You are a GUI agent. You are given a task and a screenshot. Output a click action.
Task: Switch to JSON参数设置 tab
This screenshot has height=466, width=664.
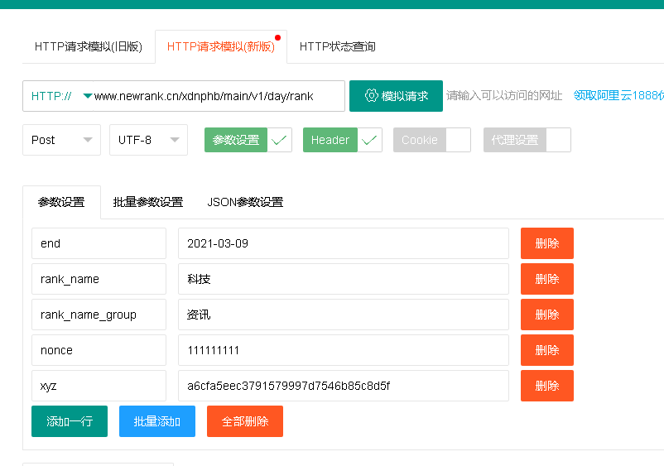245,202
